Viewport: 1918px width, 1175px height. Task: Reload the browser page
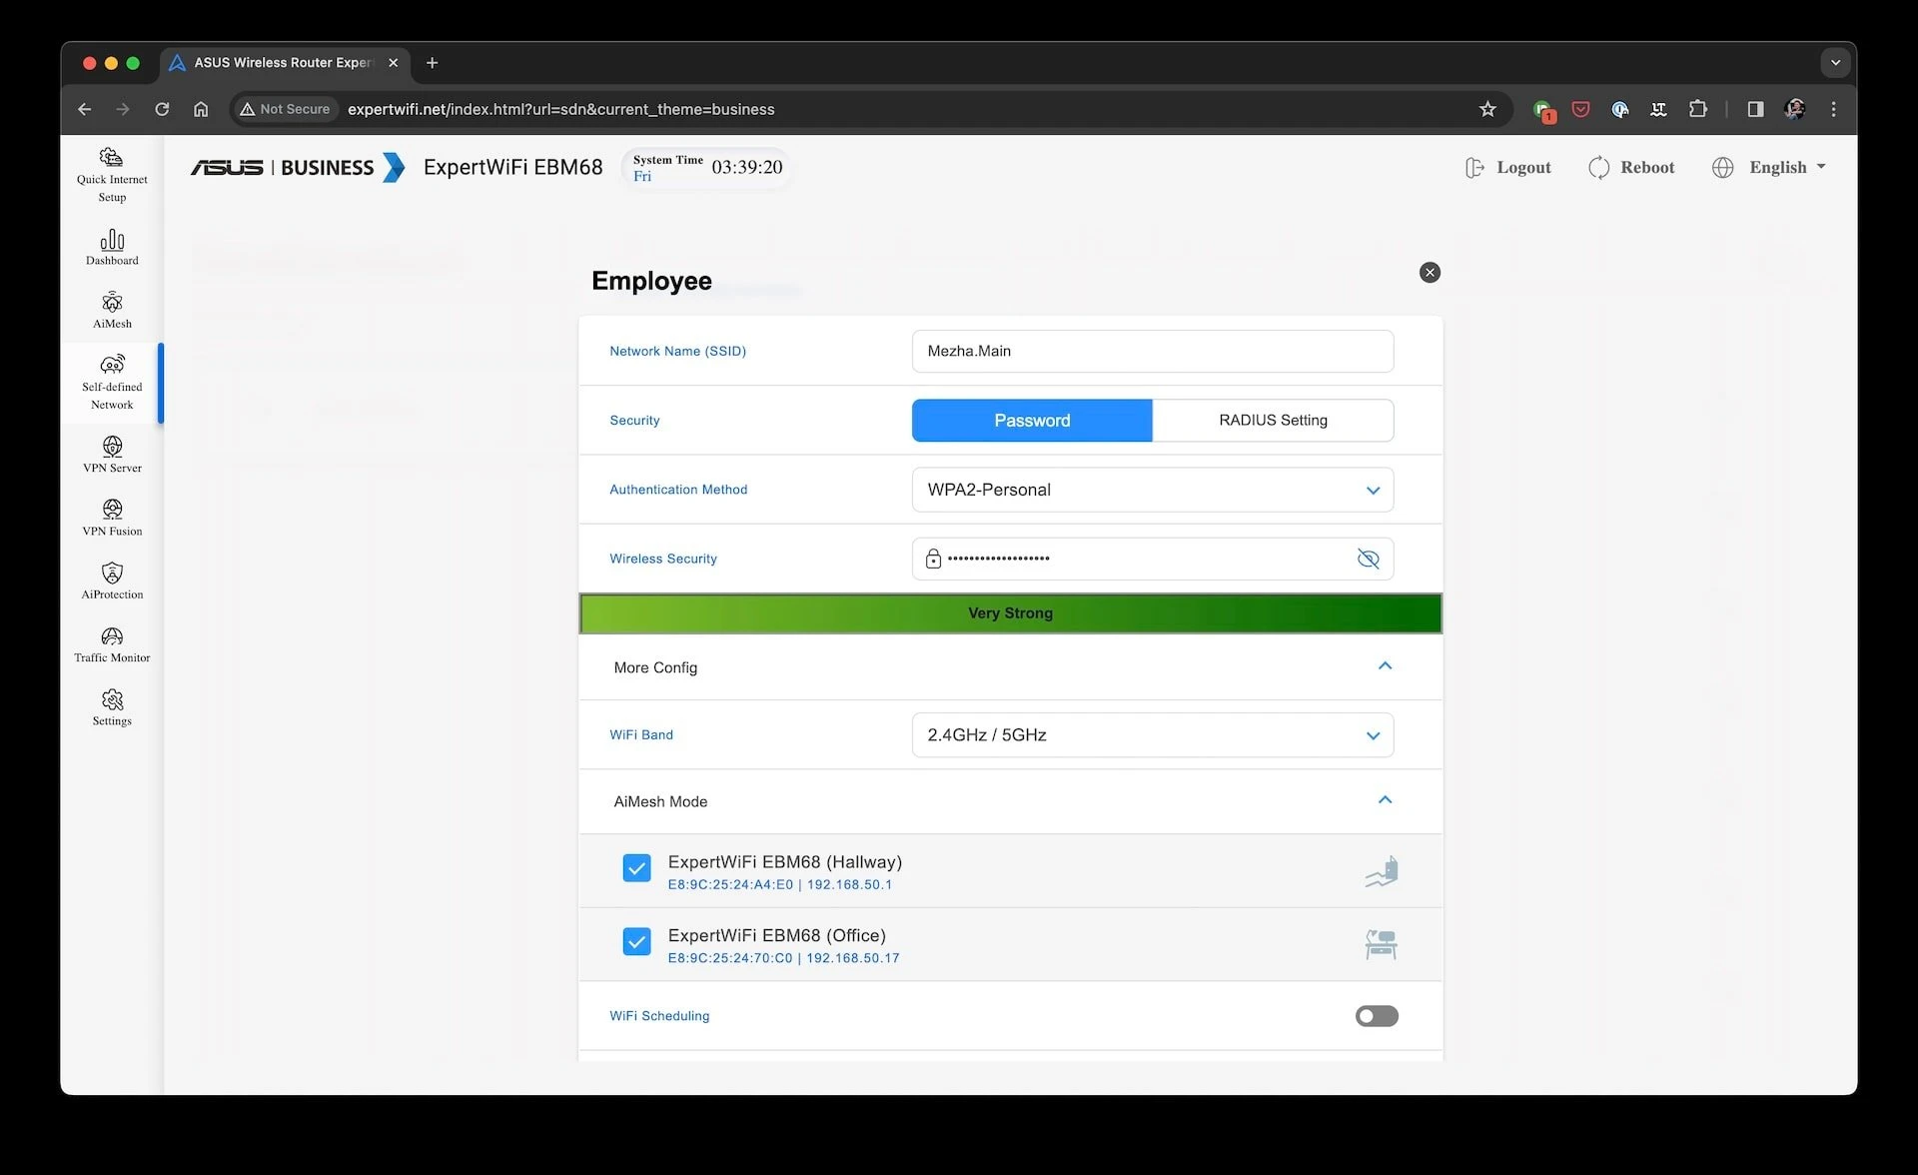(x=162, y=109)
